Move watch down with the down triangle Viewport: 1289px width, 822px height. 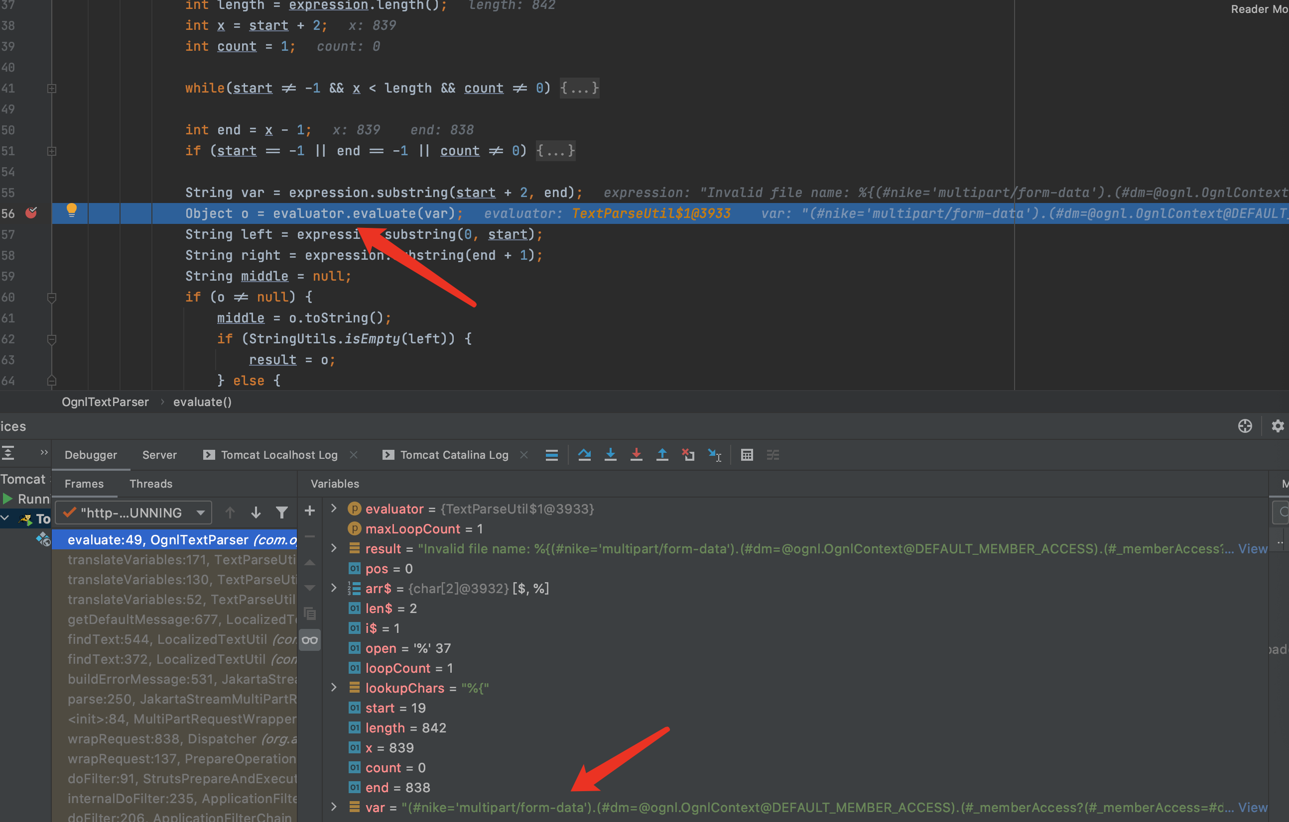click(309, 588)
